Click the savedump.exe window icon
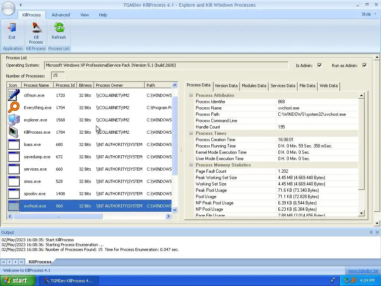The width and height of the screenshot is (381, 286). [14, 157]
